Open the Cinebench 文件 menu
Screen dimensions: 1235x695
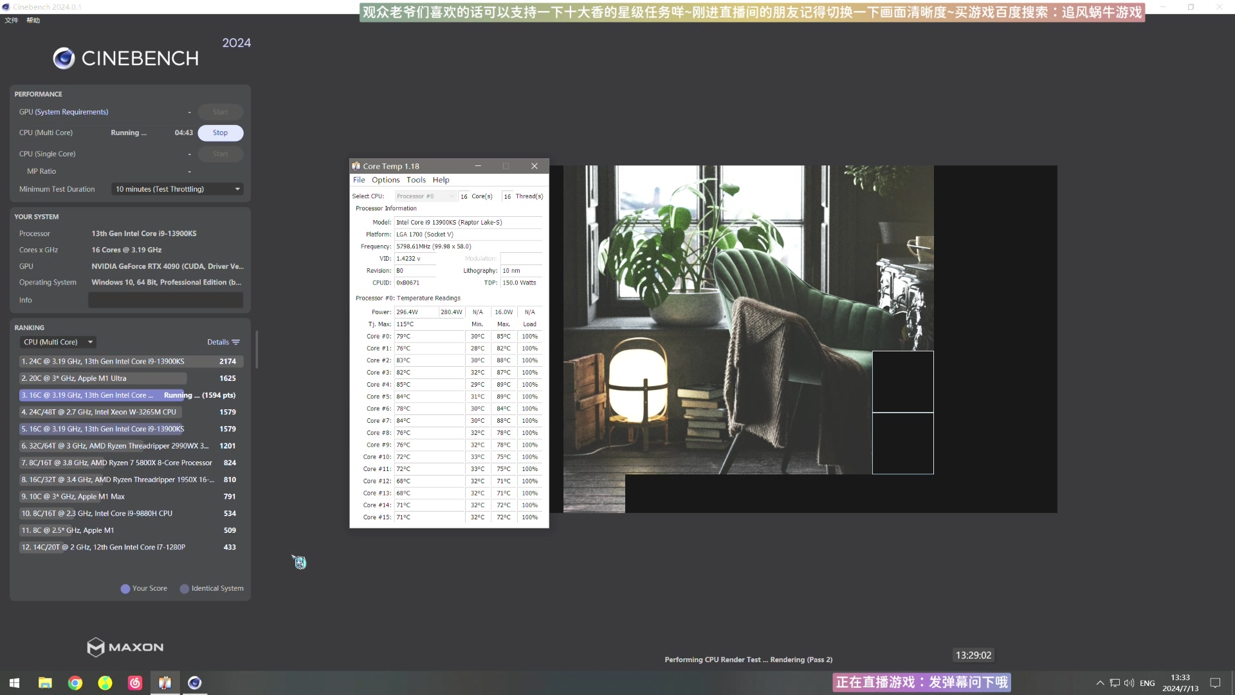12,21
